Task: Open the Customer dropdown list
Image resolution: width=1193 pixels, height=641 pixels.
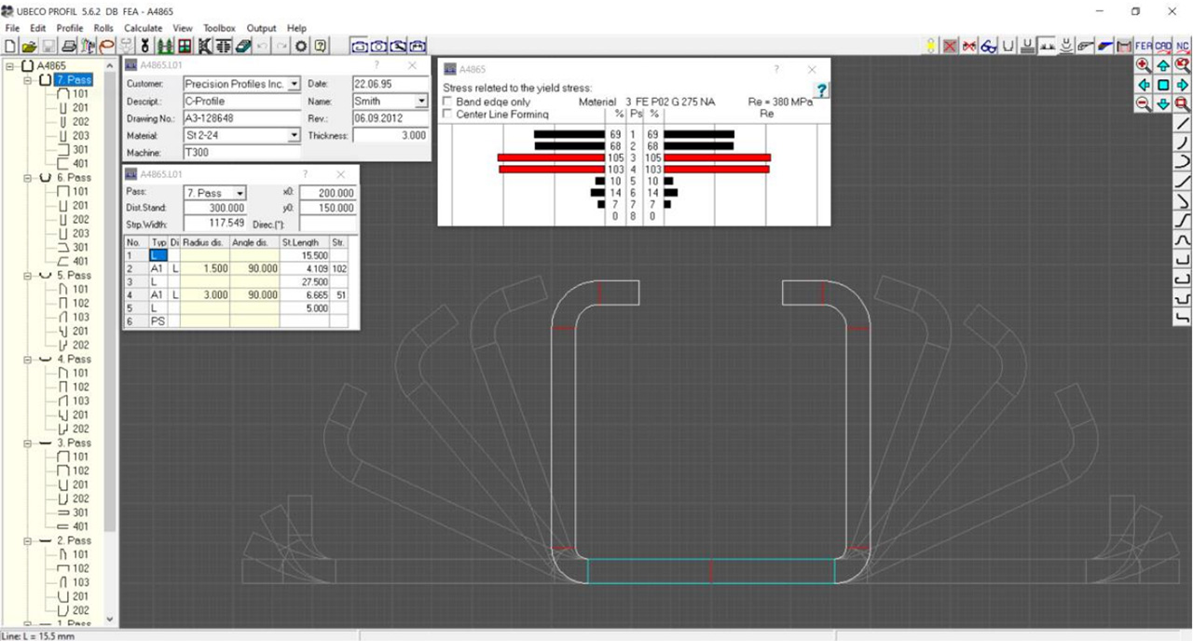Action: (295, 84)
